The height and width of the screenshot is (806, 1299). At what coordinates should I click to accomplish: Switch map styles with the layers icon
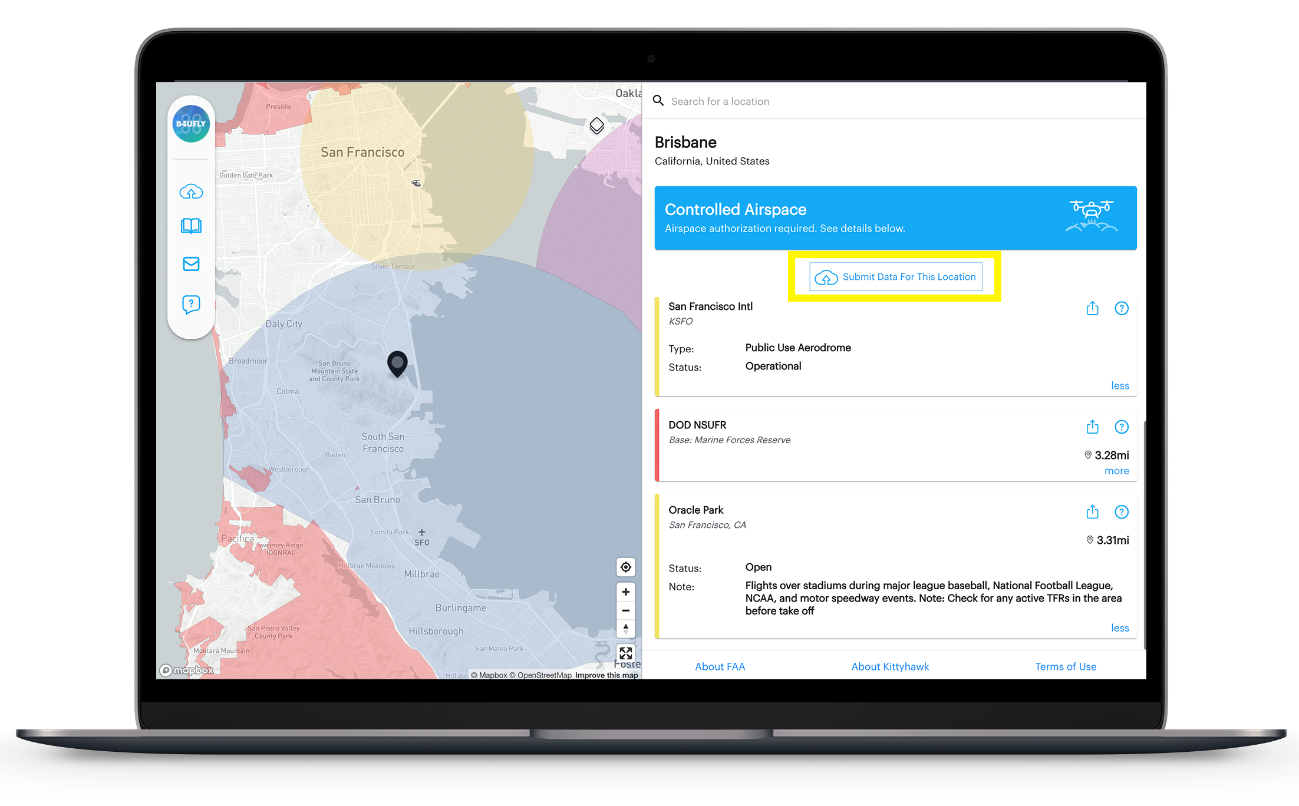[597, 125]
